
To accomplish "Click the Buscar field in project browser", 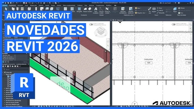I will pyautogui.click(x=16, y=69).
